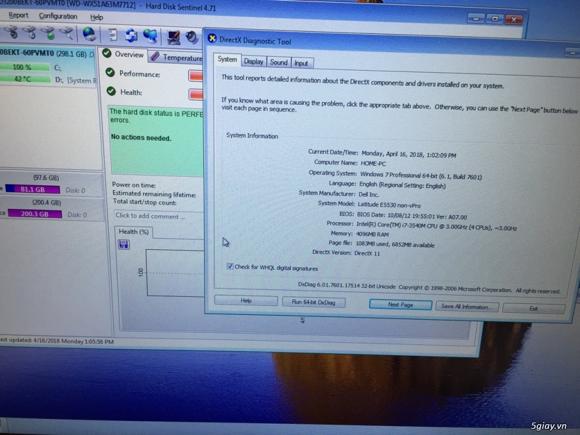Click the speaker toolbar icon

(x=192, y=37)
